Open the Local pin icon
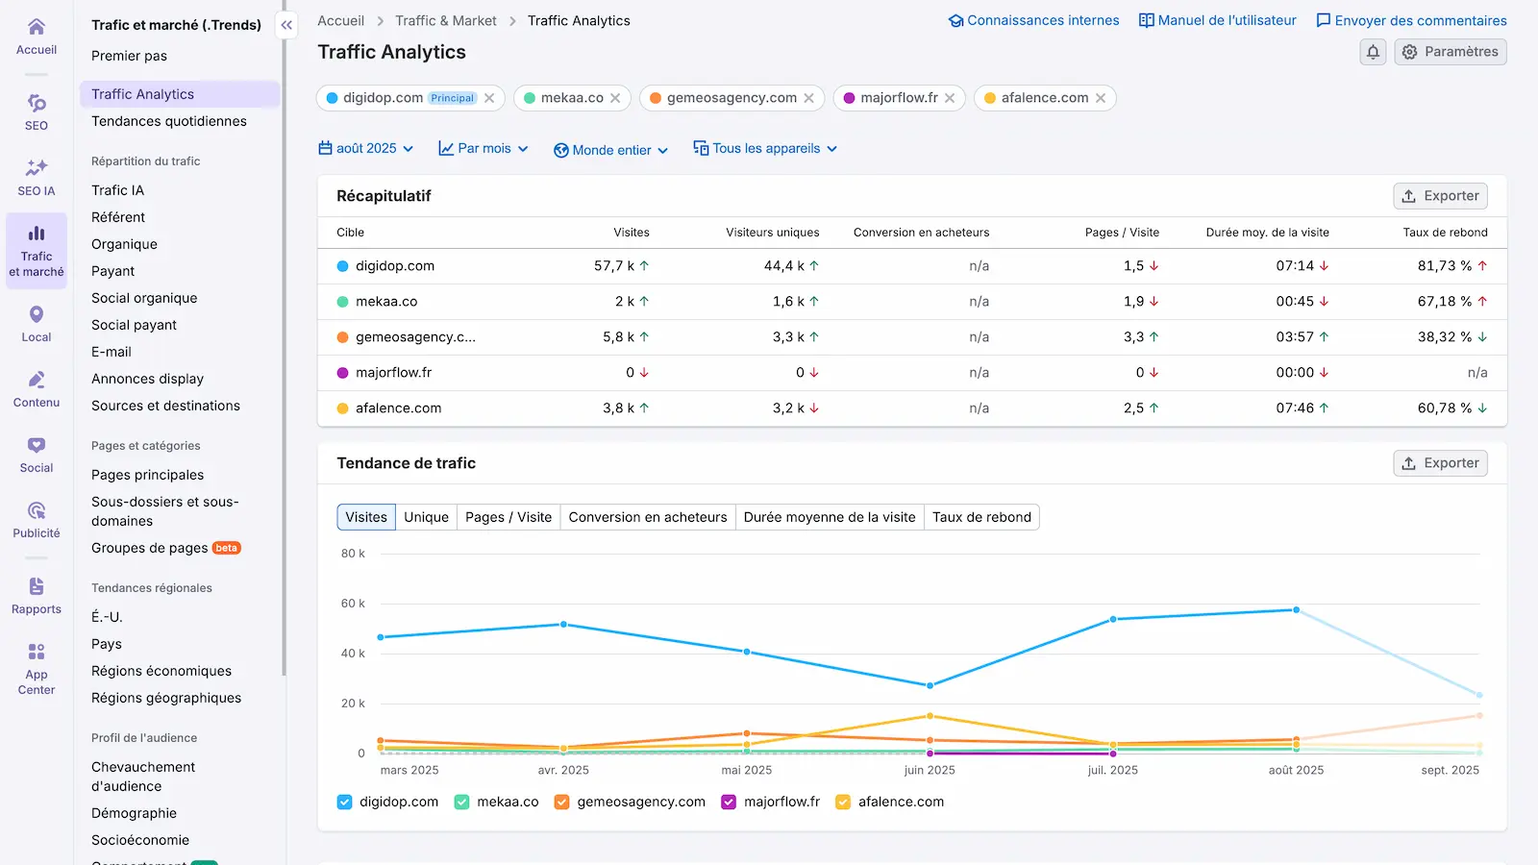 pyautogui.click(x=37, y=314)
